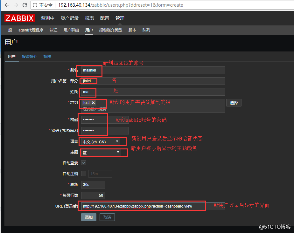
Task: Click the 刷新 field with 30s
Action: pyautogui.click(x=93, y=184)
